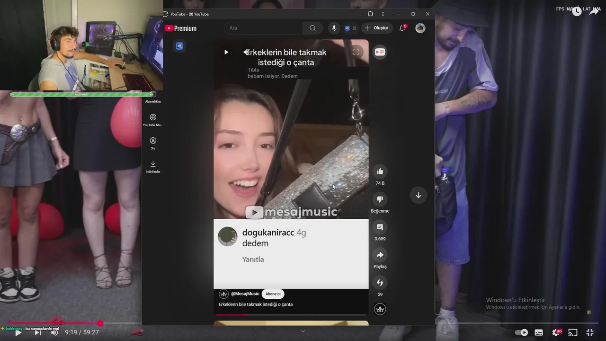Click the 9:19 / 59:27 time display
The width and height of the screenshot is (606, 341).
tap(82, 332)
